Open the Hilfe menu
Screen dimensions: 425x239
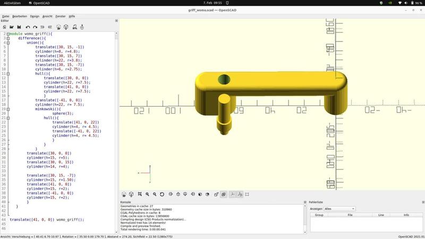[72, 16]
